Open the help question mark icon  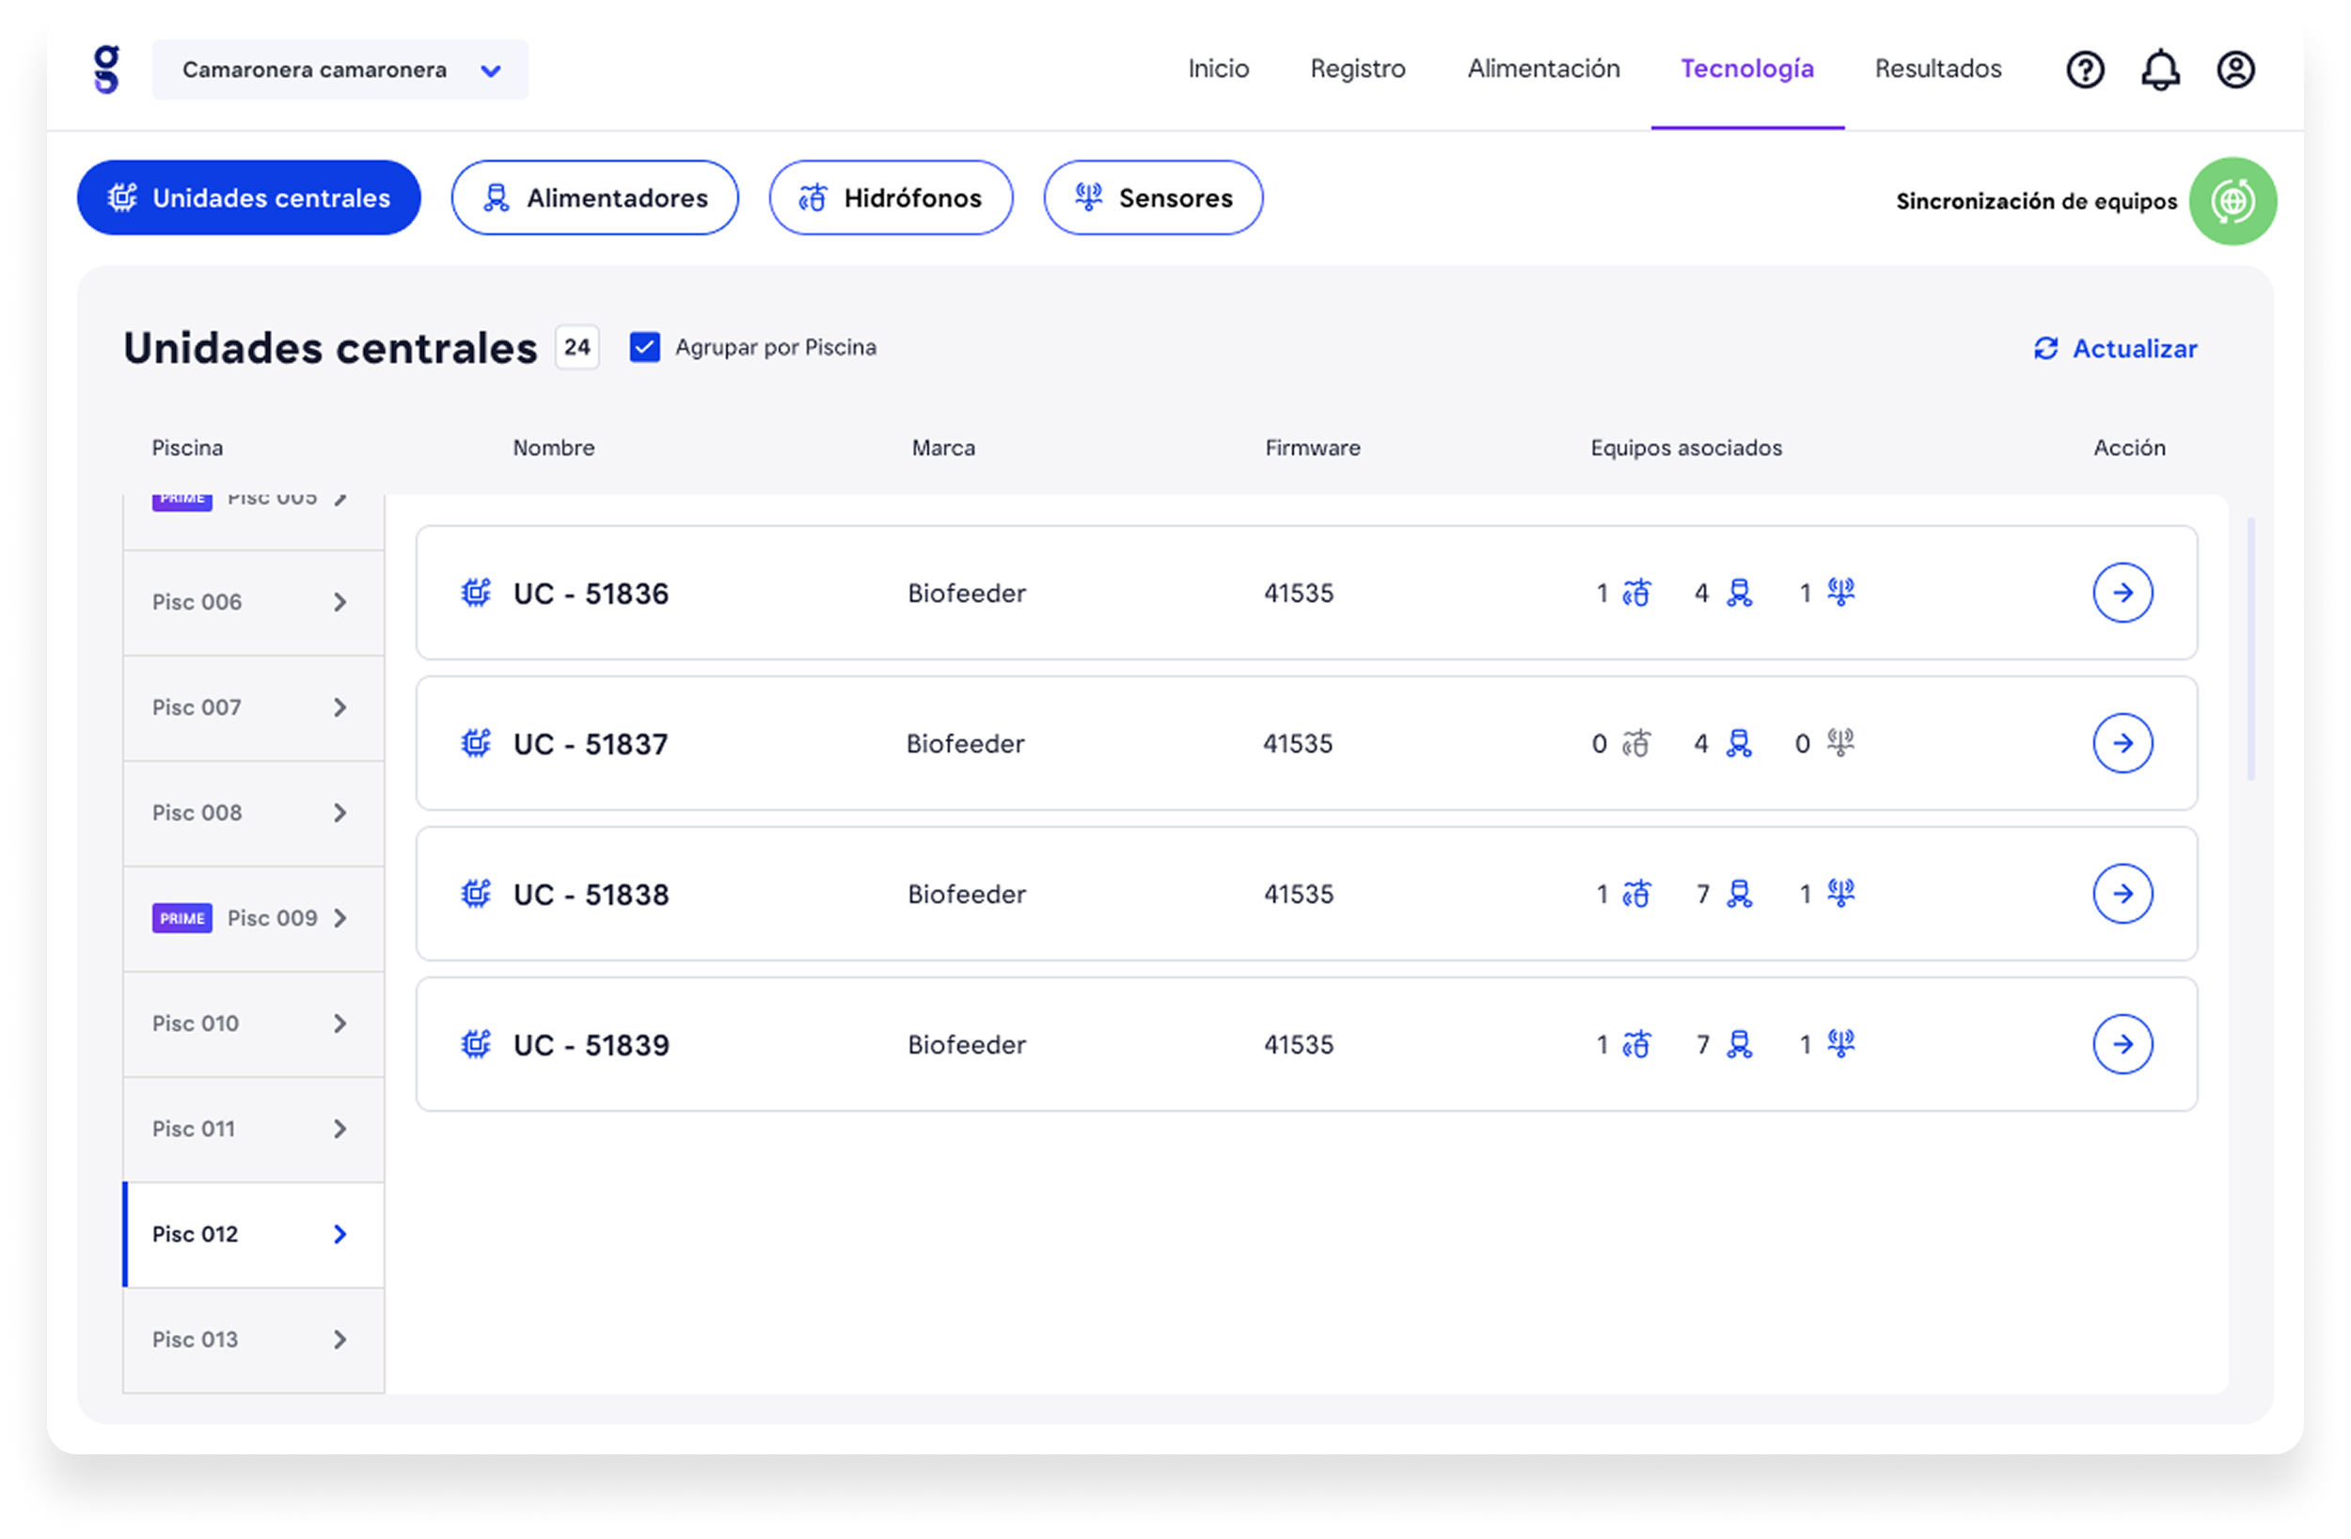coord(2084,71)
